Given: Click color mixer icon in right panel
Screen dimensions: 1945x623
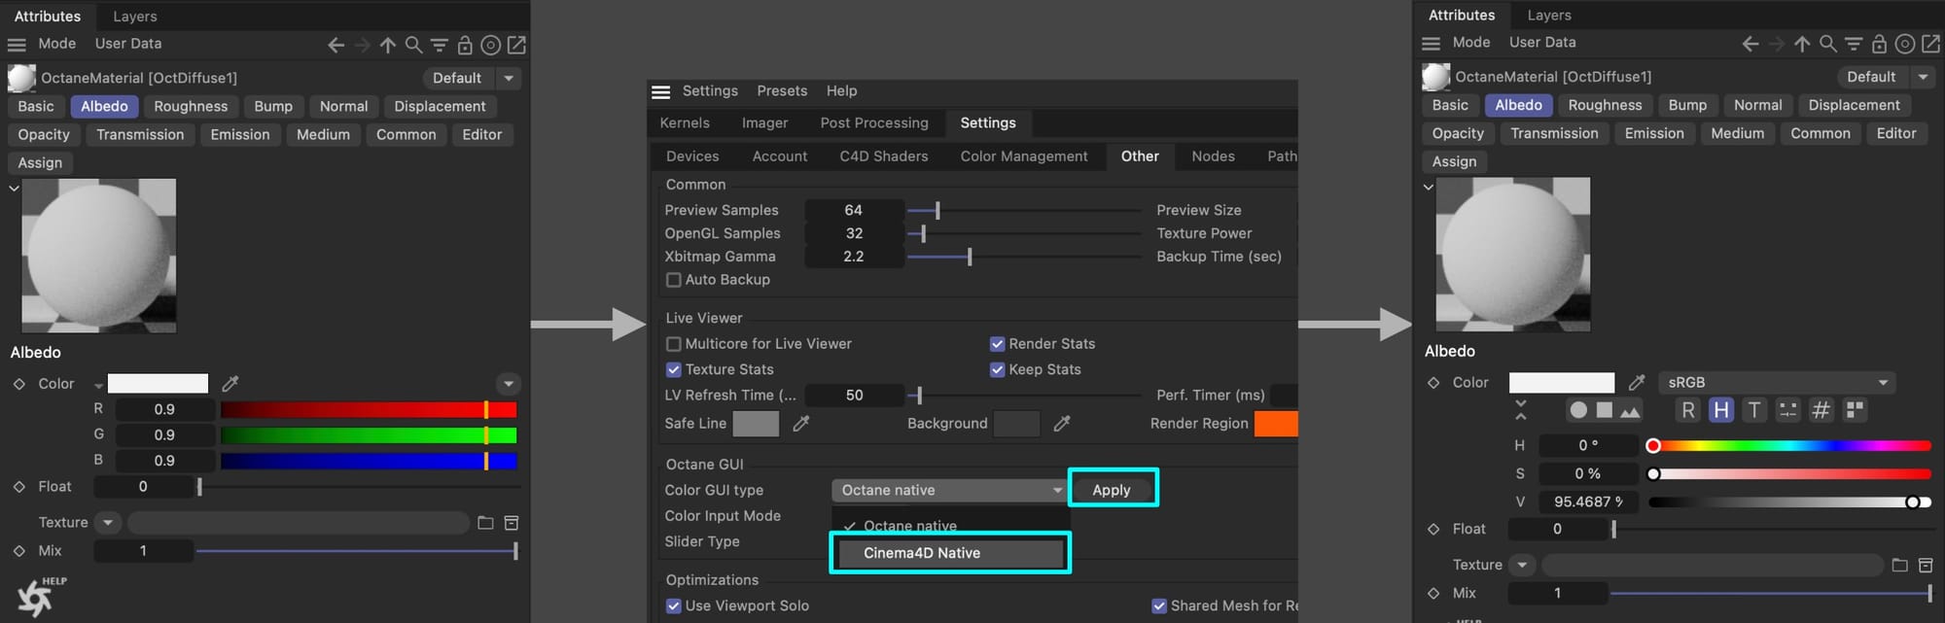Looking at the screenshot, I should coord(1787,410).
